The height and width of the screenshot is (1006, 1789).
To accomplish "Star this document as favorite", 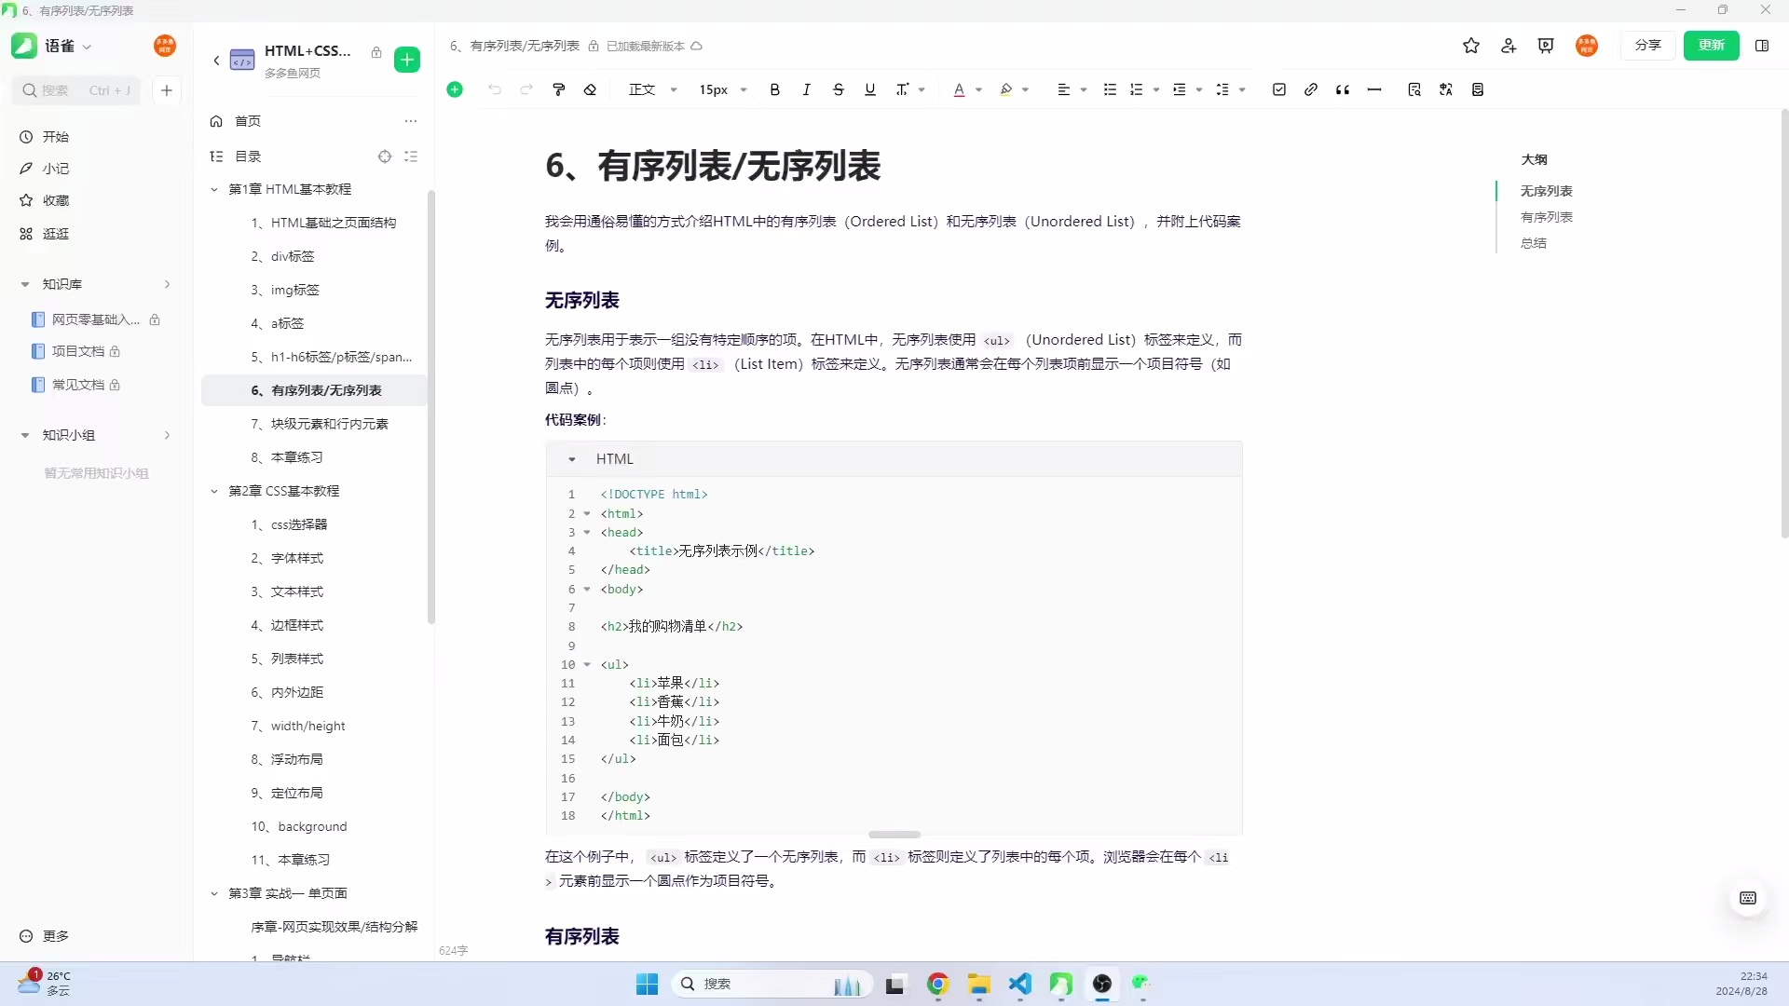I will click(x=1471, y=46).
